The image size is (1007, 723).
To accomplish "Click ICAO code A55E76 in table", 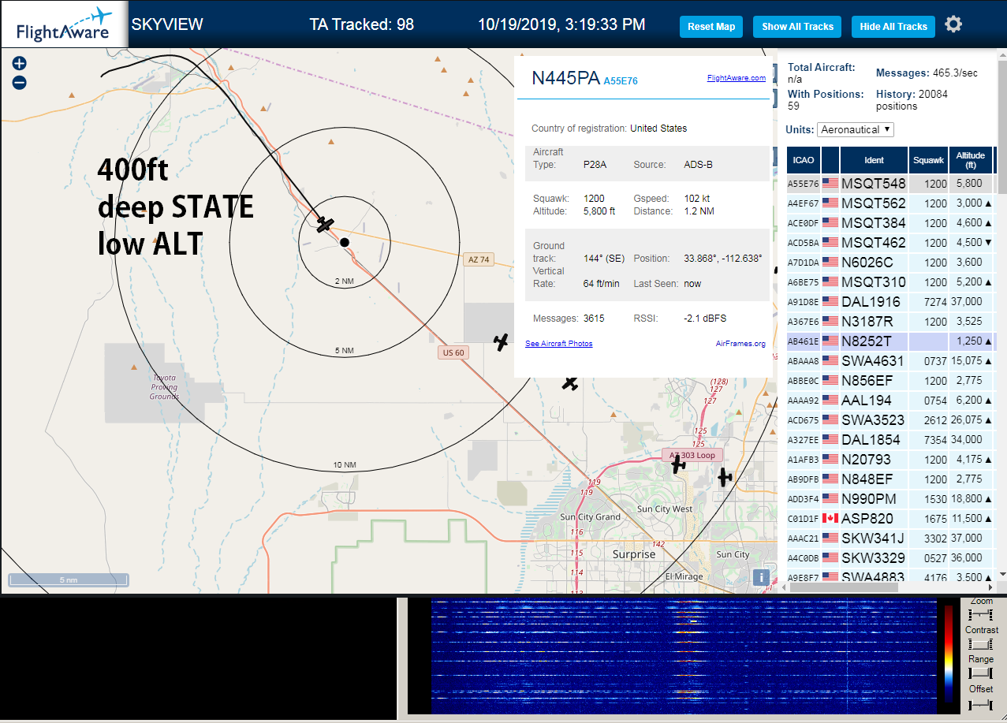I will [803, 184].
